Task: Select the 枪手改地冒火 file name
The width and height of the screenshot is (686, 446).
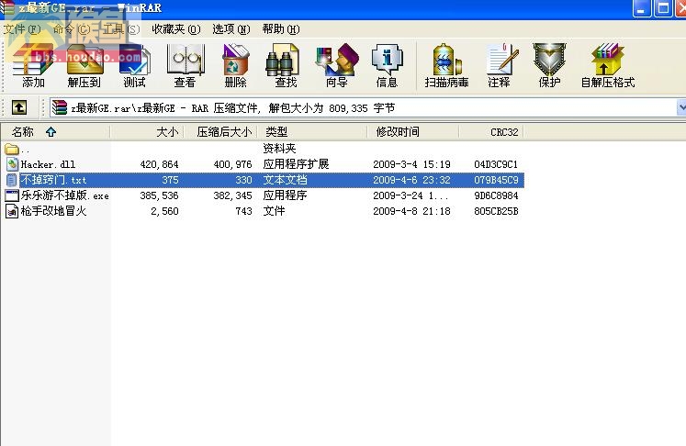Action: (53, 211)
